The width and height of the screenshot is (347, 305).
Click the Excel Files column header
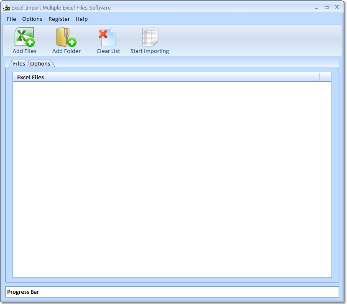[x=166, y=77]
